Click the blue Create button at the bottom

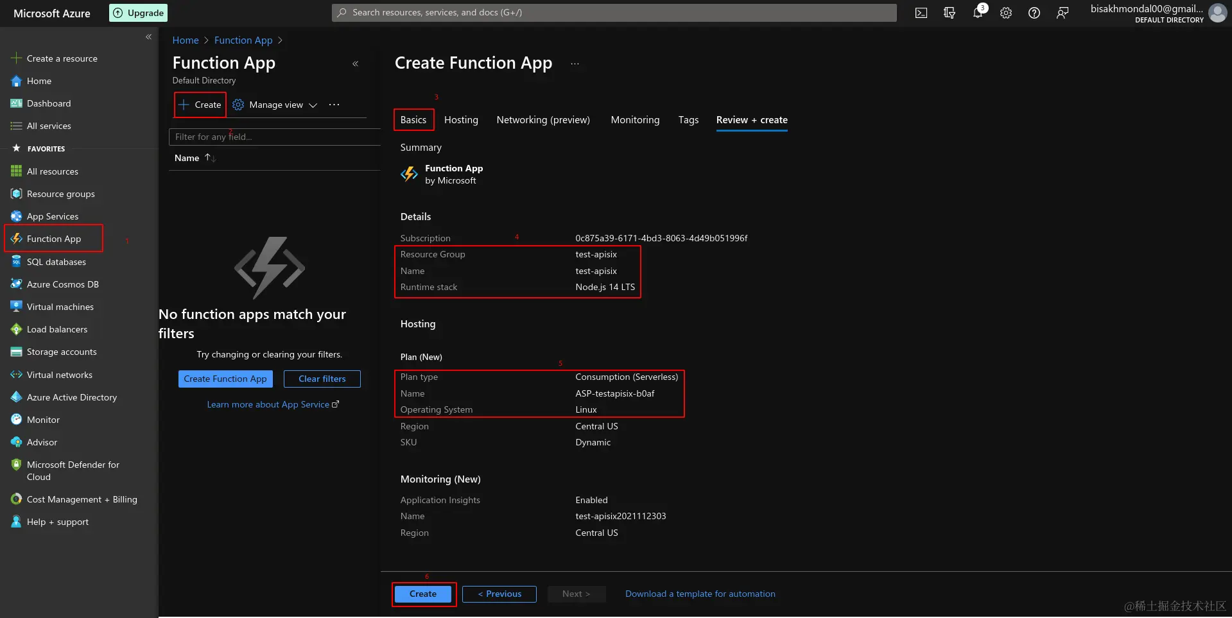(423, 594)
